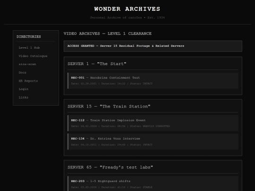Screen dimensions: 255x191
Task: Click the Login sidebar link
Action: click(24, 89)
